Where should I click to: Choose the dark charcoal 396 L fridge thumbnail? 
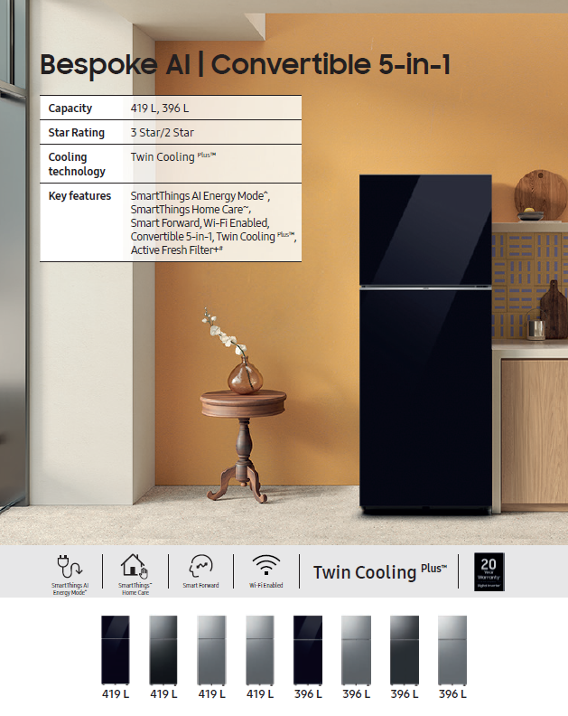point(405,650)
